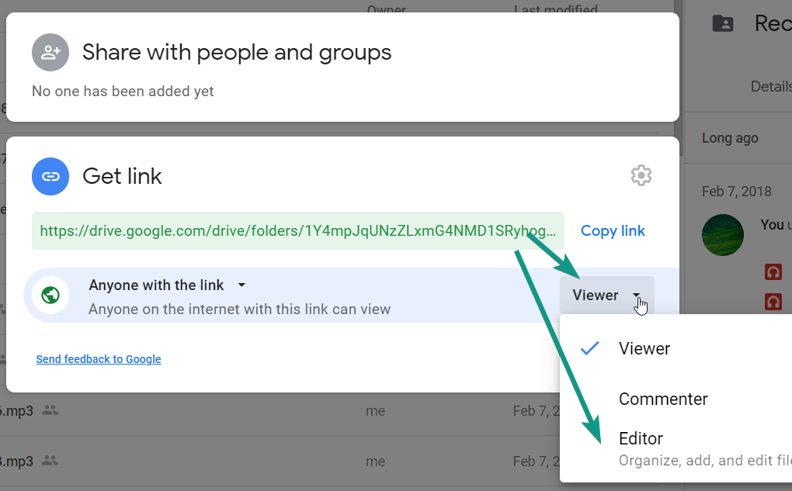The height and width of the screenshot is (491, 792).
Task: Collapse the Viewer permission dropdown button
Action: [606, 296]
